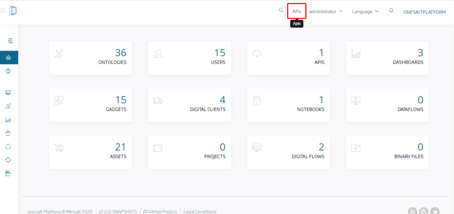Open the folder icon in the sidebar

8,174
